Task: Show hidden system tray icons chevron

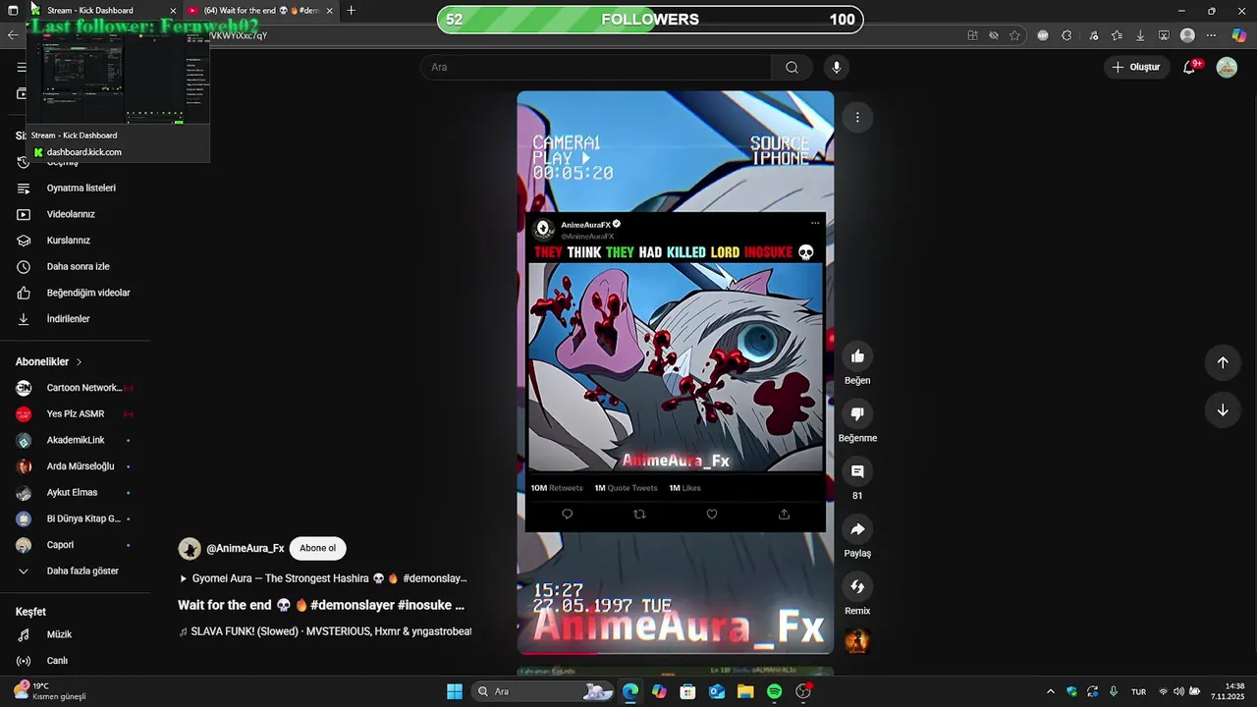Action: click(1051, 691)
